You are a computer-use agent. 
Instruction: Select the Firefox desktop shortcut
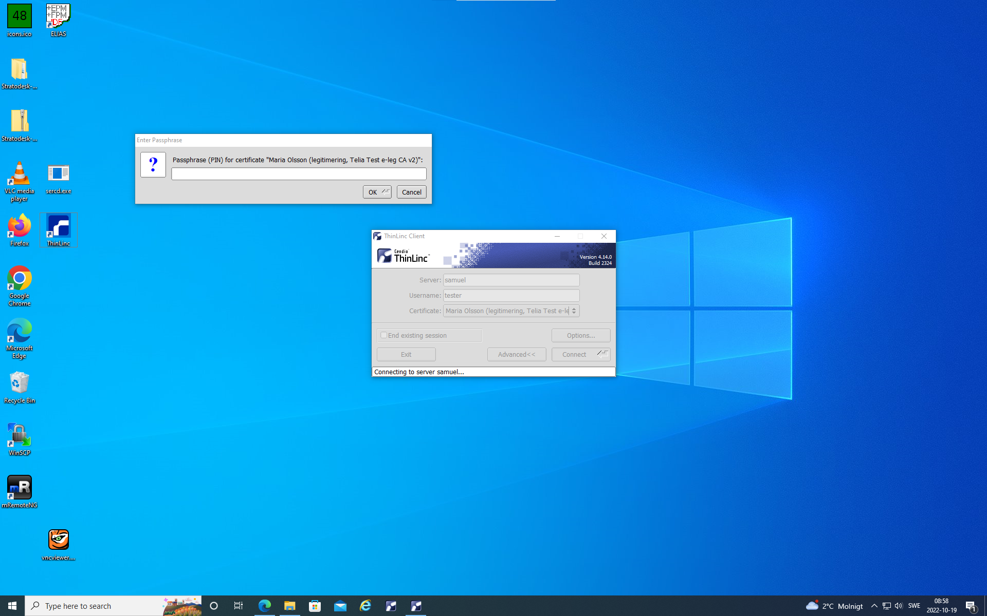pyautogui.click(x=20, y=230)
